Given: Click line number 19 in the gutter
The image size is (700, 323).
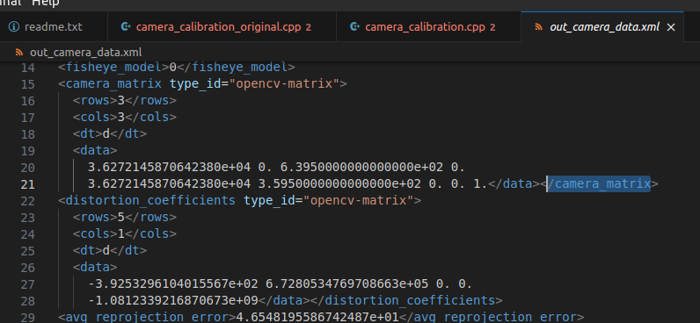Looking at the screenshot, I should point(27,151).
